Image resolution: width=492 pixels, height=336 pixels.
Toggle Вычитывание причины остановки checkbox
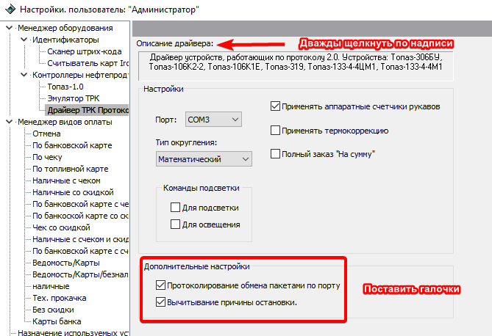pos(161,302)
